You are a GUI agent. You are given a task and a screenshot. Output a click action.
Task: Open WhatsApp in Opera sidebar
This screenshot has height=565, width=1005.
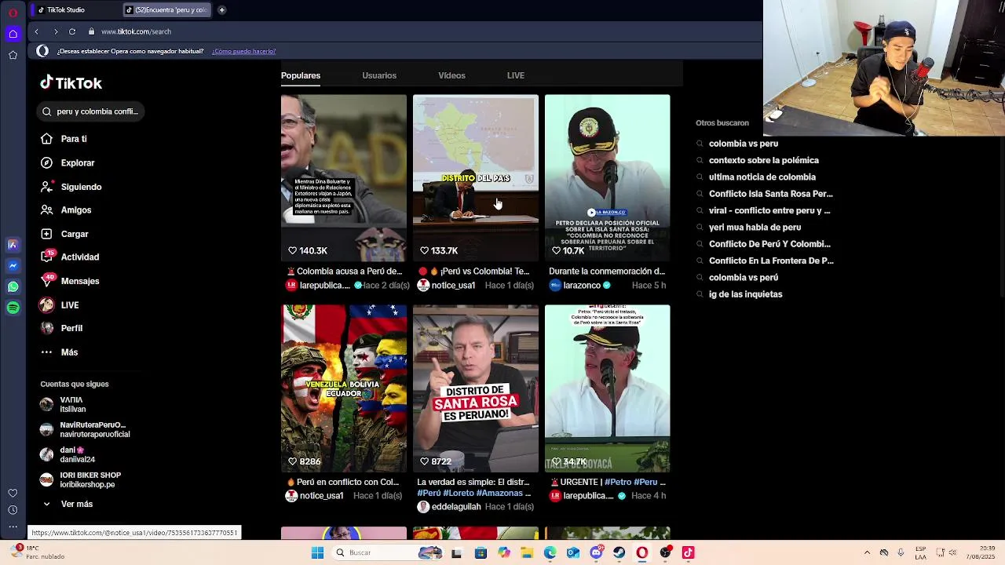[13, 287]
